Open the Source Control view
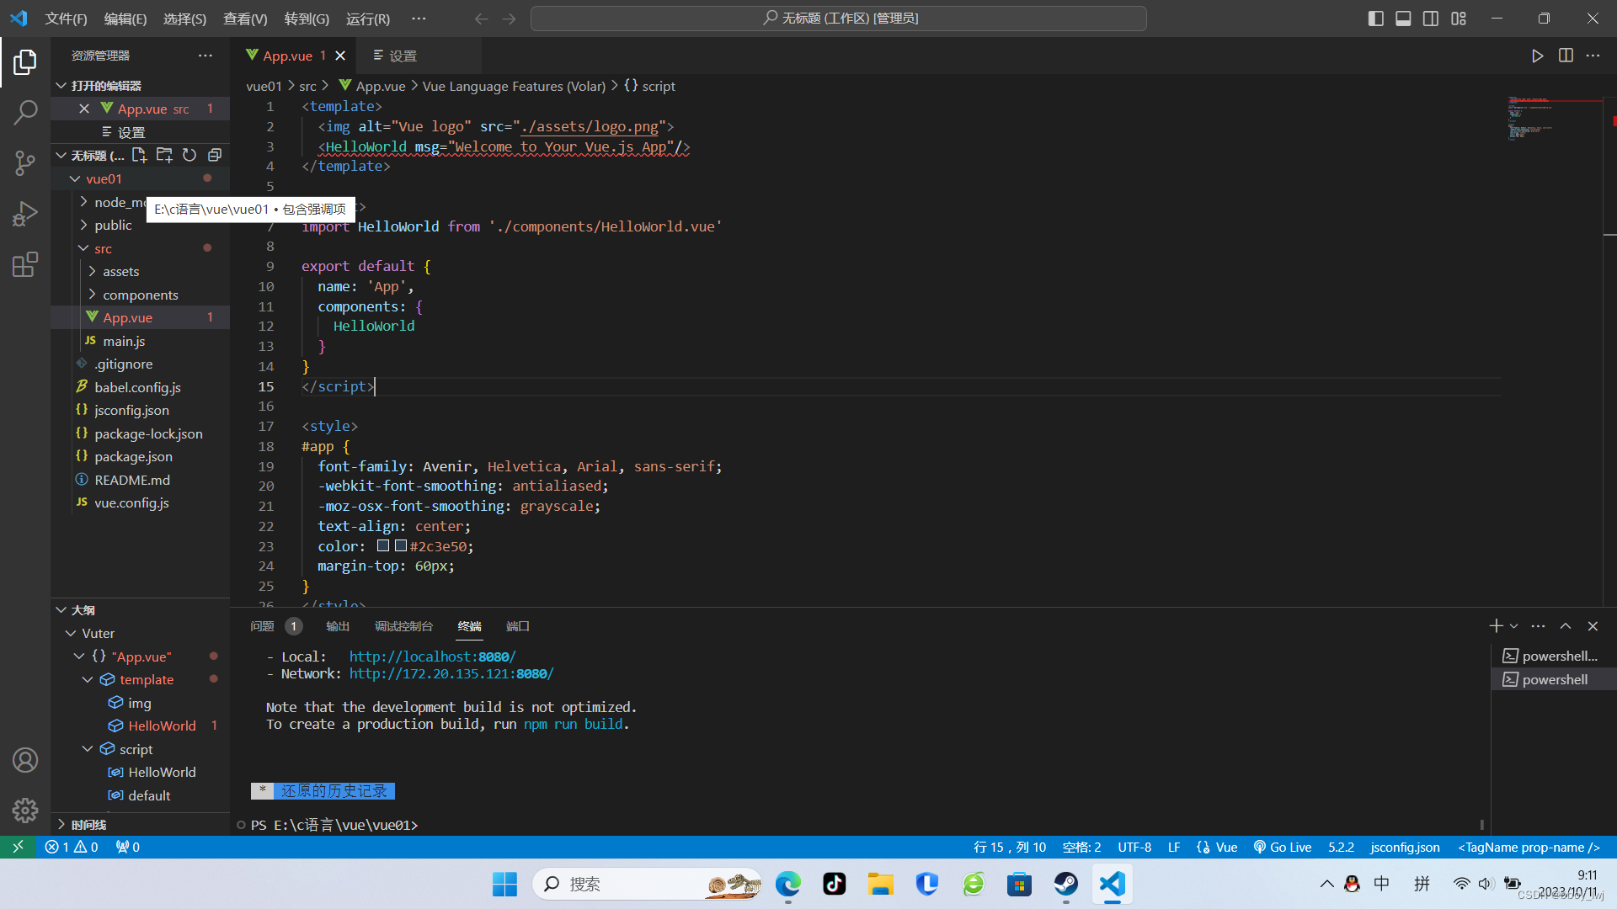1617x909 pixels. (x=25, y=162)
